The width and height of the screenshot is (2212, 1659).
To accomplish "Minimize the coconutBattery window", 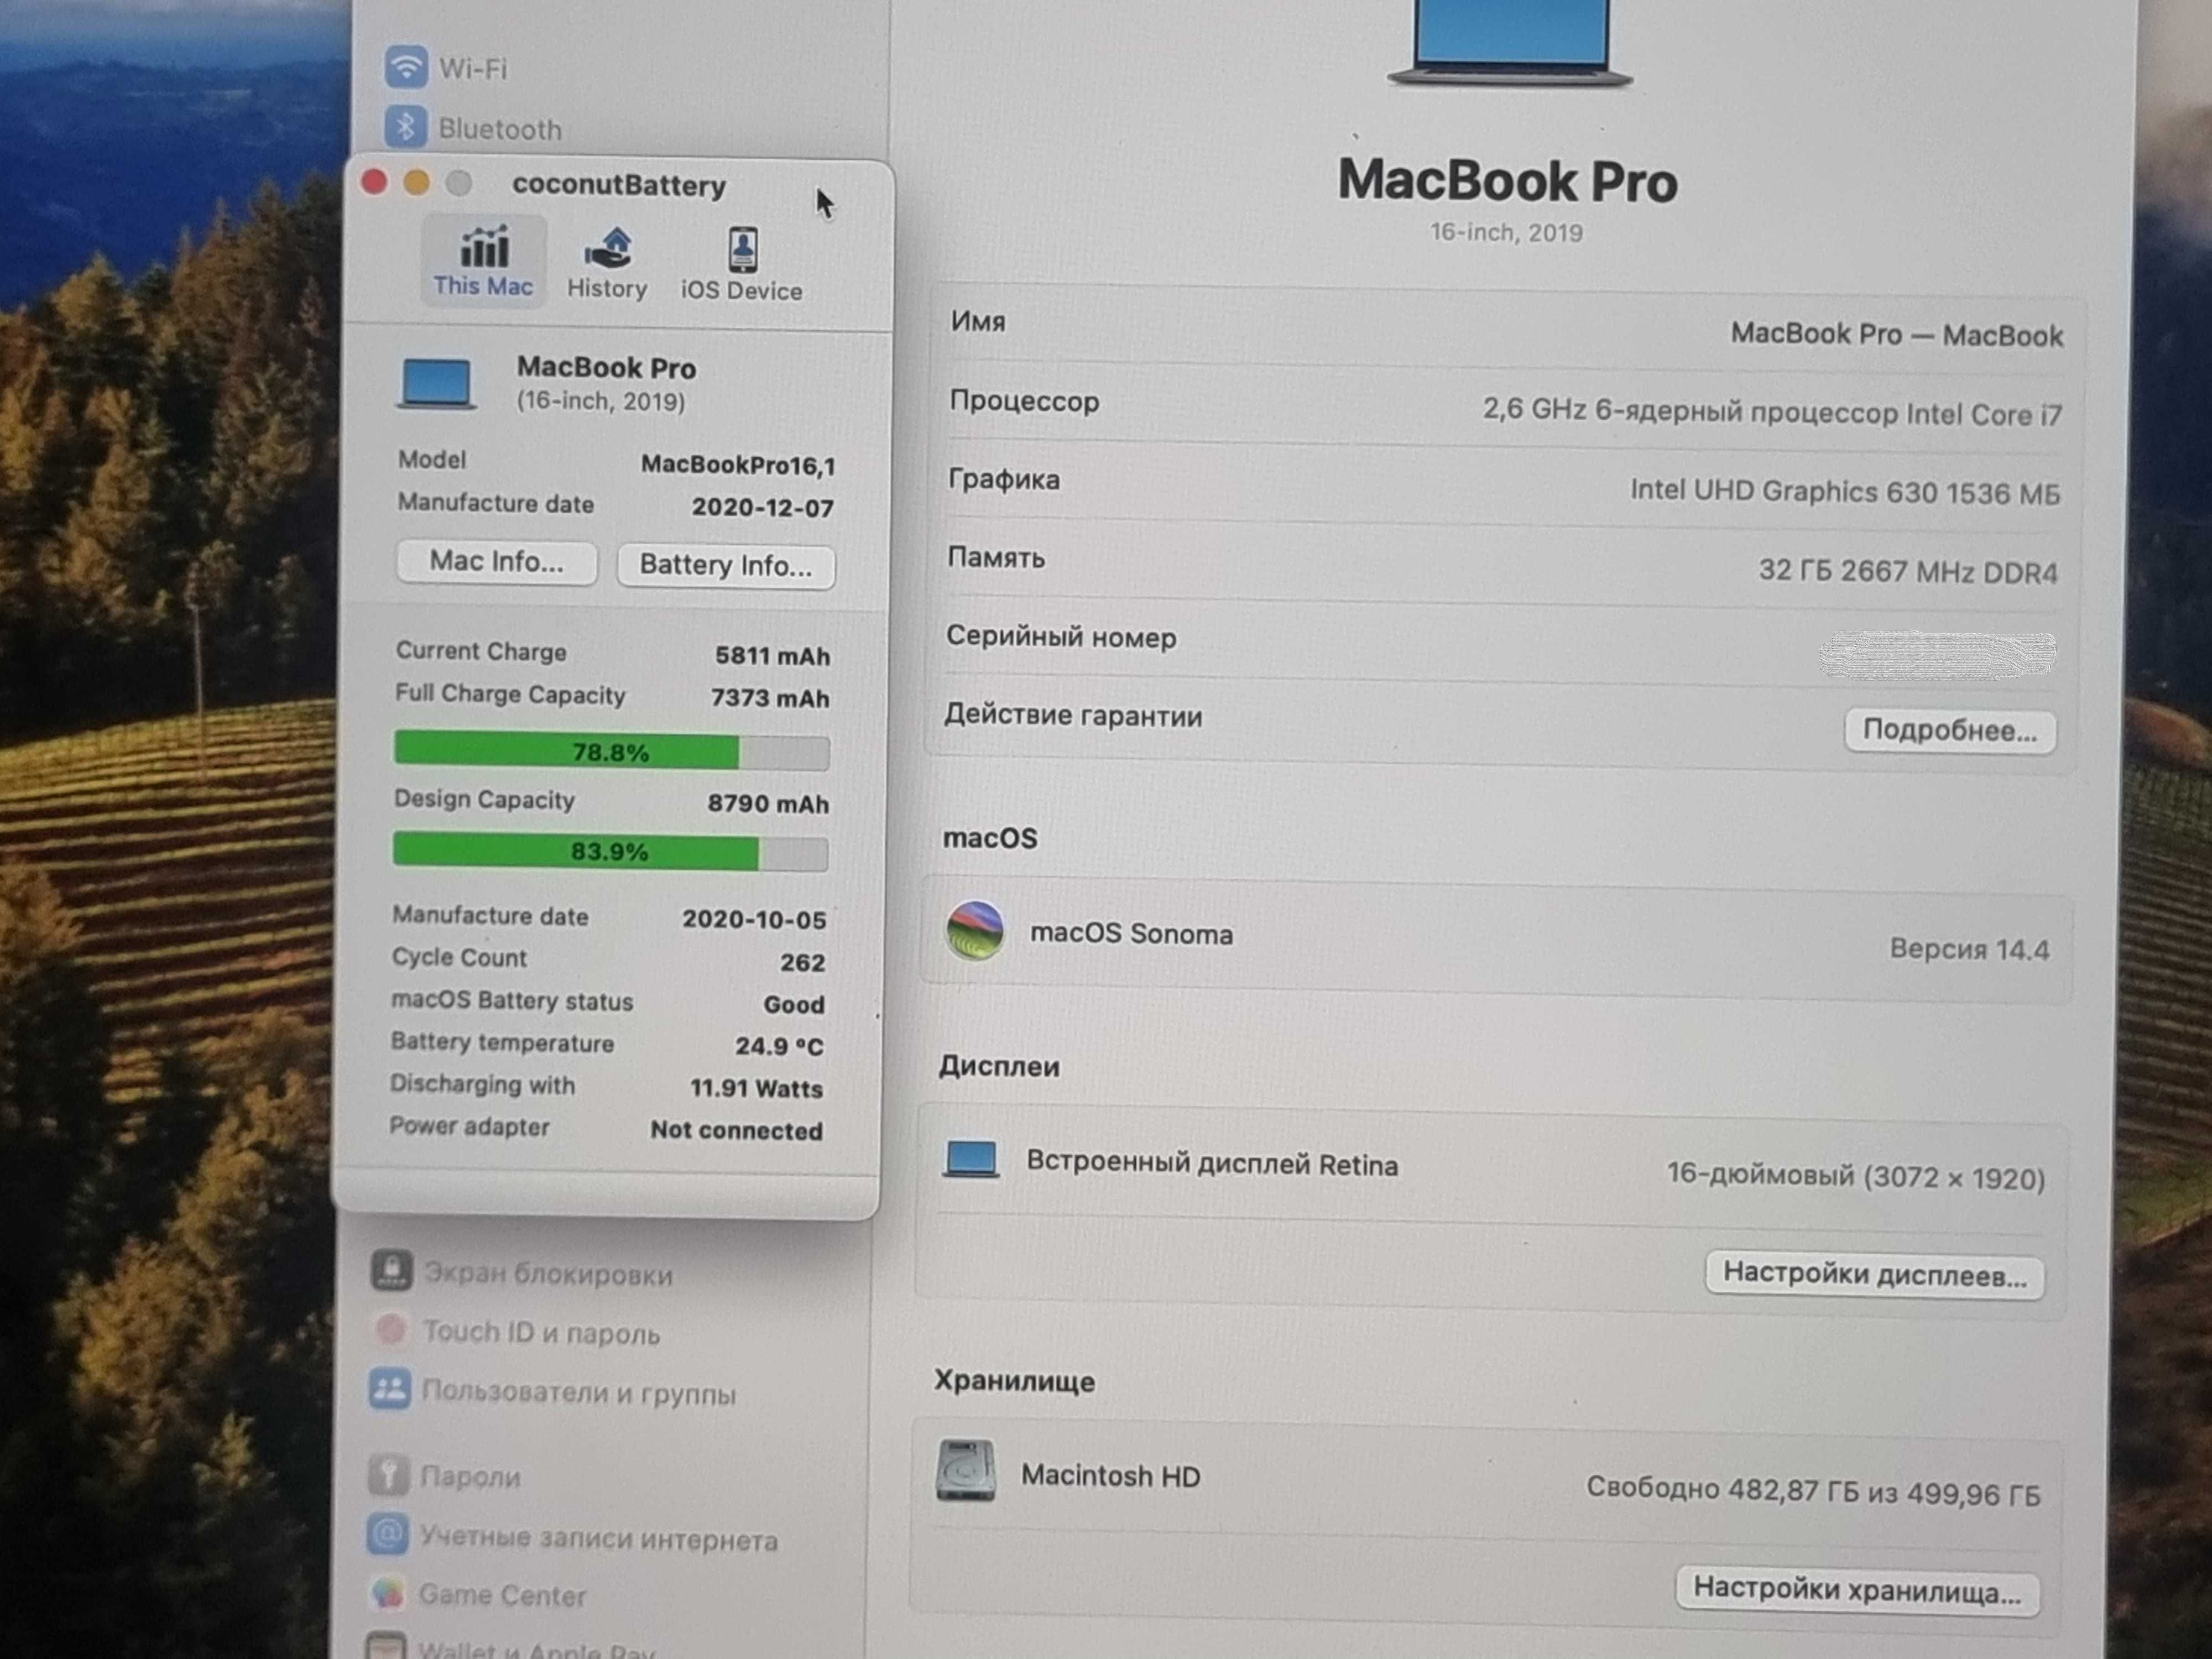I will (x=417, y=183).
